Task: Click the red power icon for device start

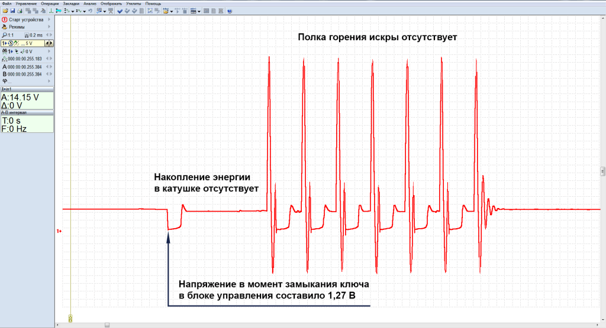Action: pyautogui.click(x=5, y=20)
